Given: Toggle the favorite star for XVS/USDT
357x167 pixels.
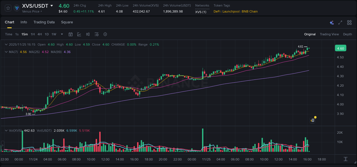Looking at the screenshot, I should (8, 8).
